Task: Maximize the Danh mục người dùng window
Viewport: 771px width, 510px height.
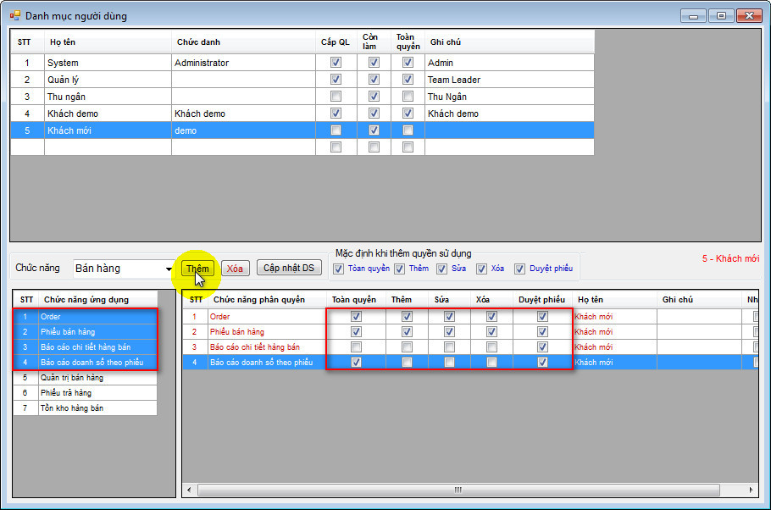Action: tap(721, 16)
